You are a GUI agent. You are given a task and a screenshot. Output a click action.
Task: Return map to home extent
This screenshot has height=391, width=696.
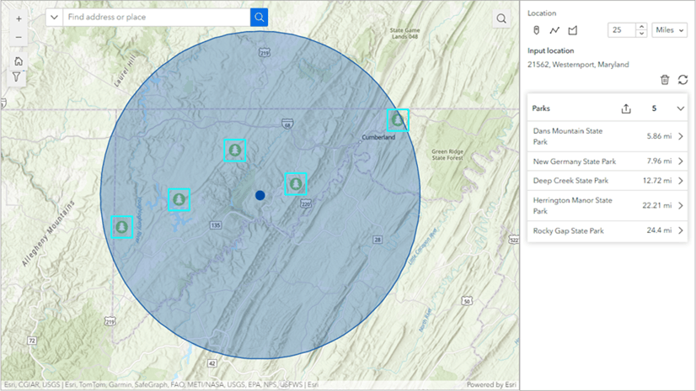[x=19, y=61]
